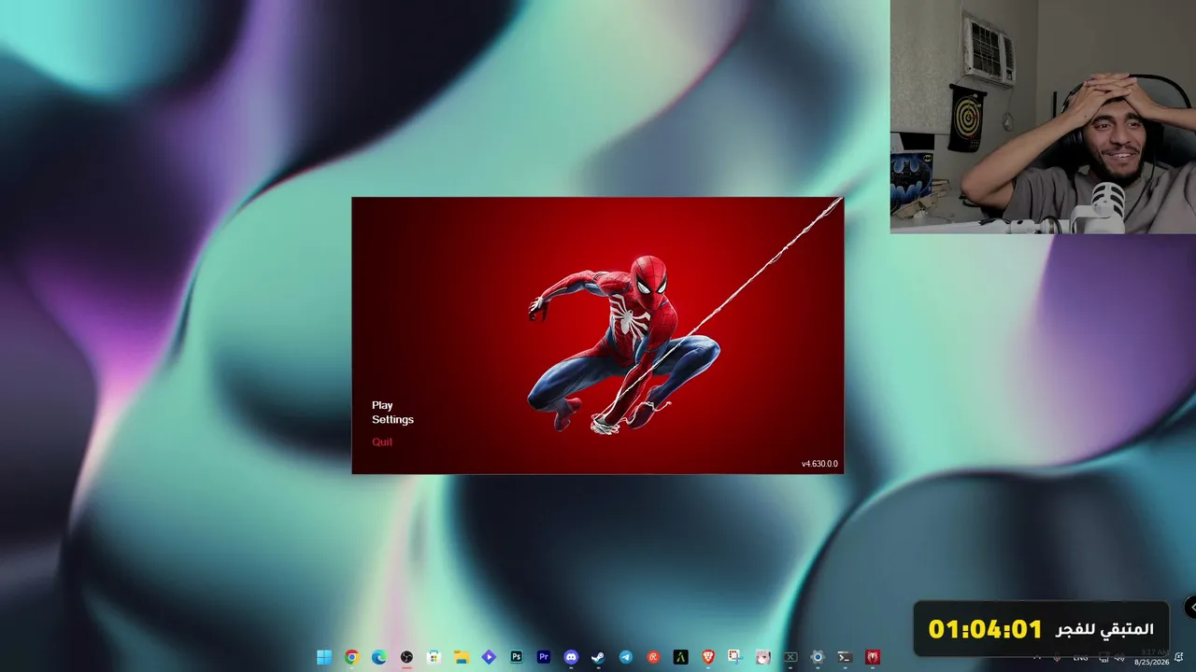Open Telegram from the taskbar
The height and width of the screenshot is (672, 1196).
coord(626,657)
